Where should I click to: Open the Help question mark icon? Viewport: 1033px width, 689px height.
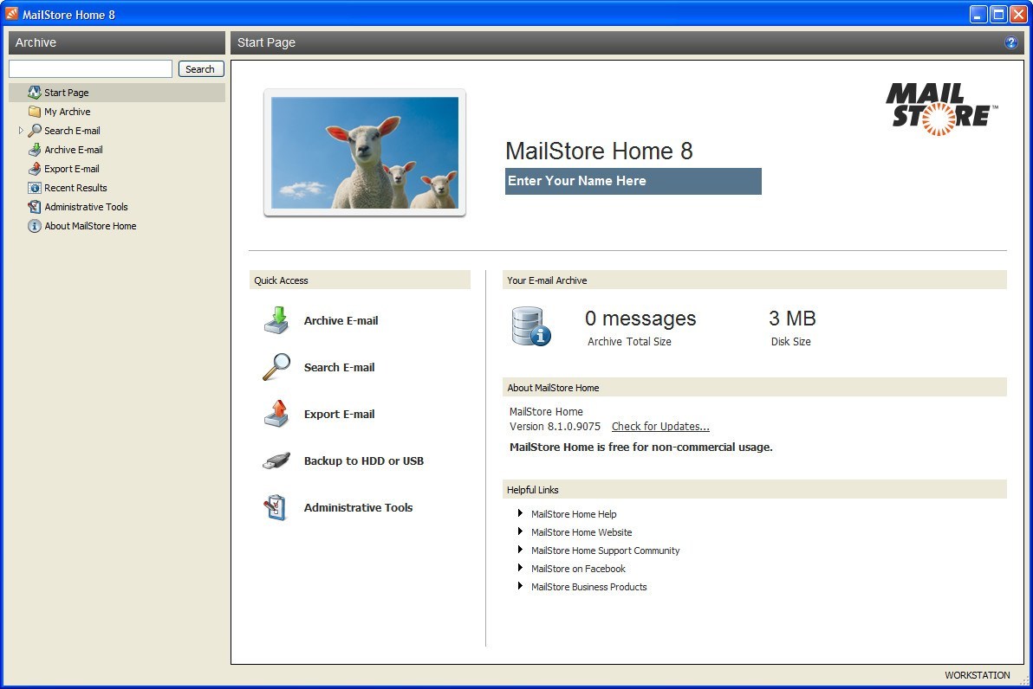(x=1009, y=42)
